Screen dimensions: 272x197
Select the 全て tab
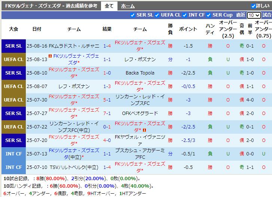(109, 6)
